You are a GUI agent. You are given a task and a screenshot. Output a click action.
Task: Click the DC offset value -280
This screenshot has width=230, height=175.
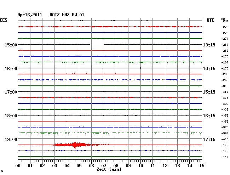click(x=225, y=45)
